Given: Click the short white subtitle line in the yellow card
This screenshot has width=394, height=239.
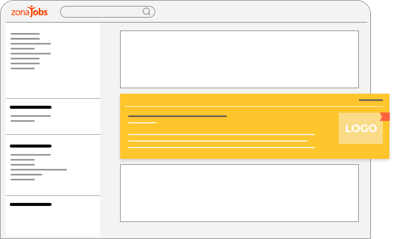Looking at the screenshot, I should tap(142, 123).
